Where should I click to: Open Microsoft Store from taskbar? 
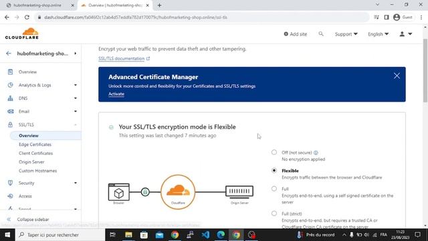tap(144, 235)
